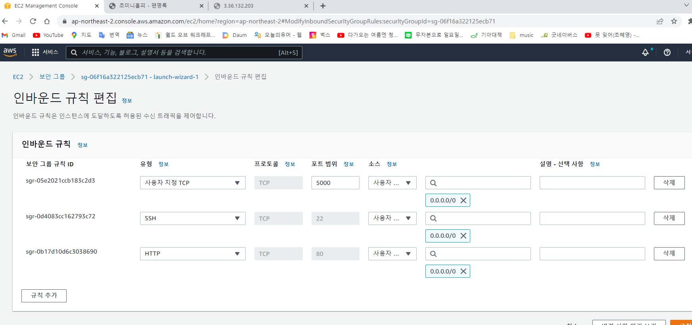Click the browser home icon

click(47, 21)
